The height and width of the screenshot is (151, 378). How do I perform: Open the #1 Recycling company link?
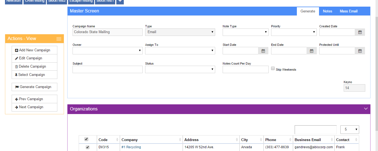coord(131,147)
